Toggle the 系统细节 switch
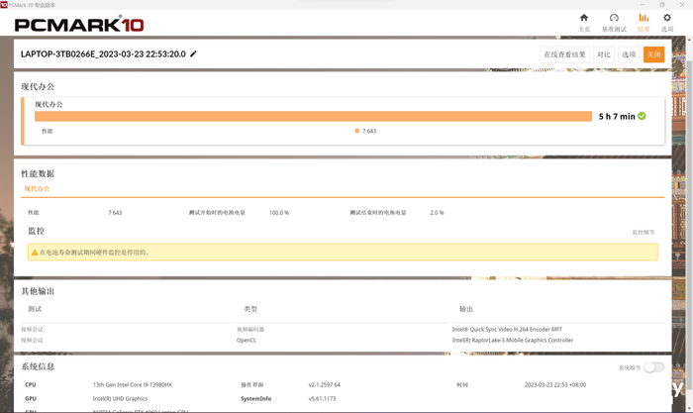Image resolution: width=693 pixels, height=413 pixels. 653,367
